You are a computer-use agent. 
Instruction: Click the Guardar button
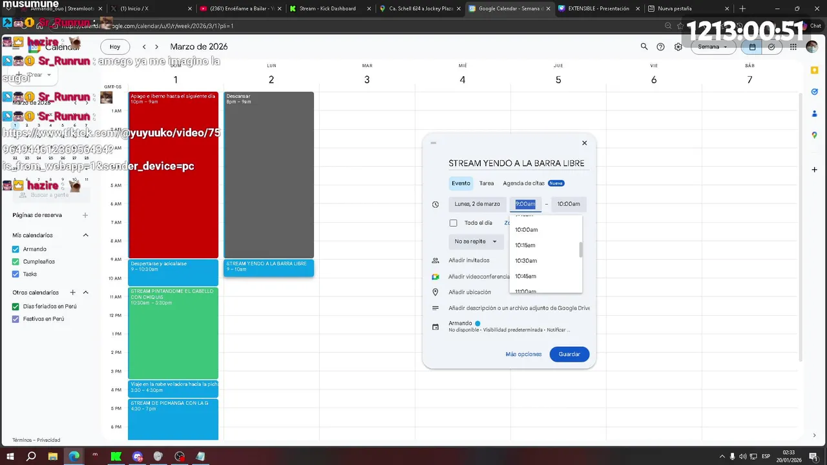(x=569, y=354)
